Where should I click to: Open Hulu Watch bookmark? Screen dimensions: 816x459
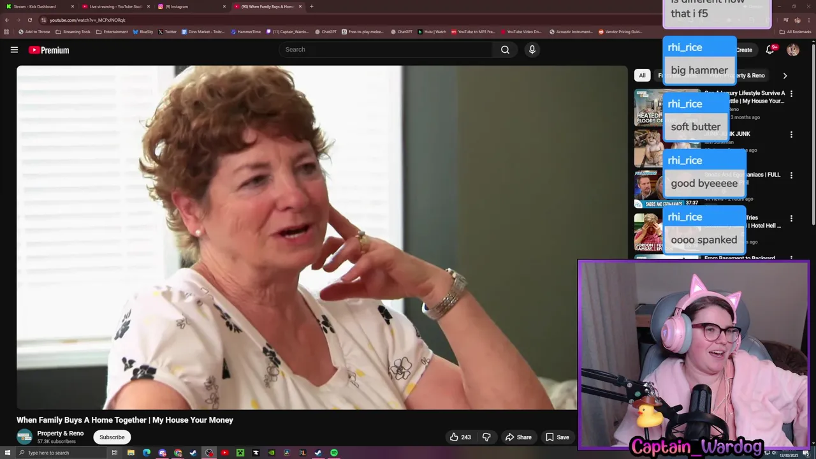(x=432, y=32)
